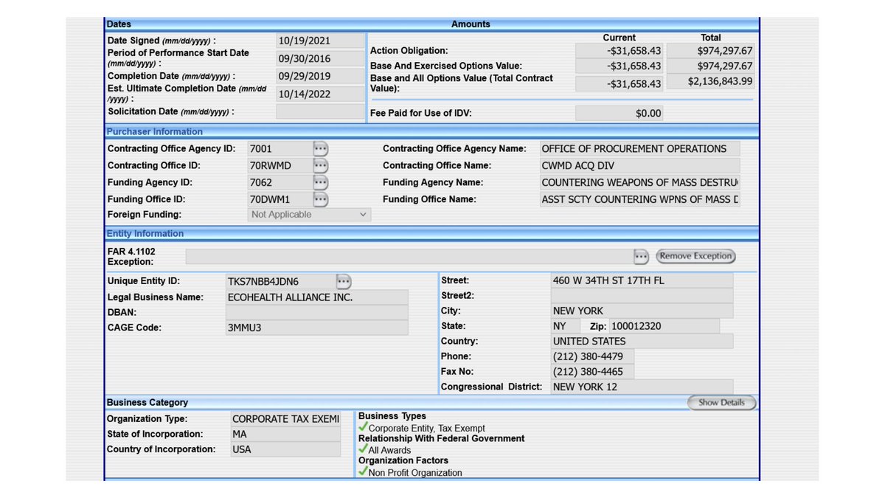Image resolution: width=885 pixels, height=498 pixels.
Task: Click ellipsis next to Funding Office ID
Action: coord(320,199)
